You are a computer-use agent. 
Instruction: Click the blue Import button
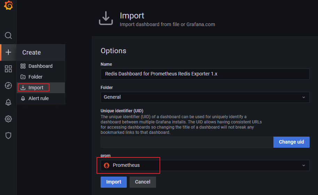[114, 182]
